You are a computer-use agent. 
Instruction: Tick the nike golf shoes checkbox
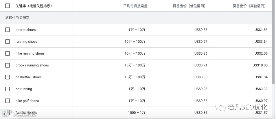(x=8, y=101)
